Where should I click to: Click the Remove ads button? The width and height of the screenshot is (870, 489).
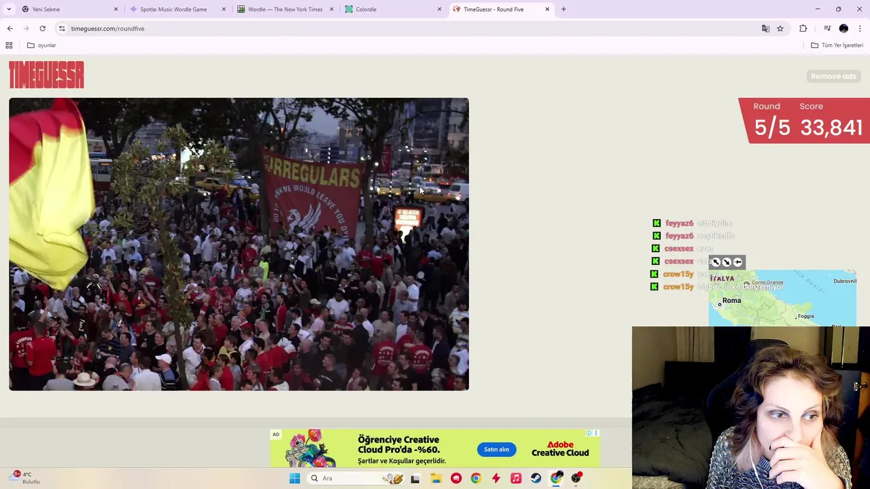(833, 76)
